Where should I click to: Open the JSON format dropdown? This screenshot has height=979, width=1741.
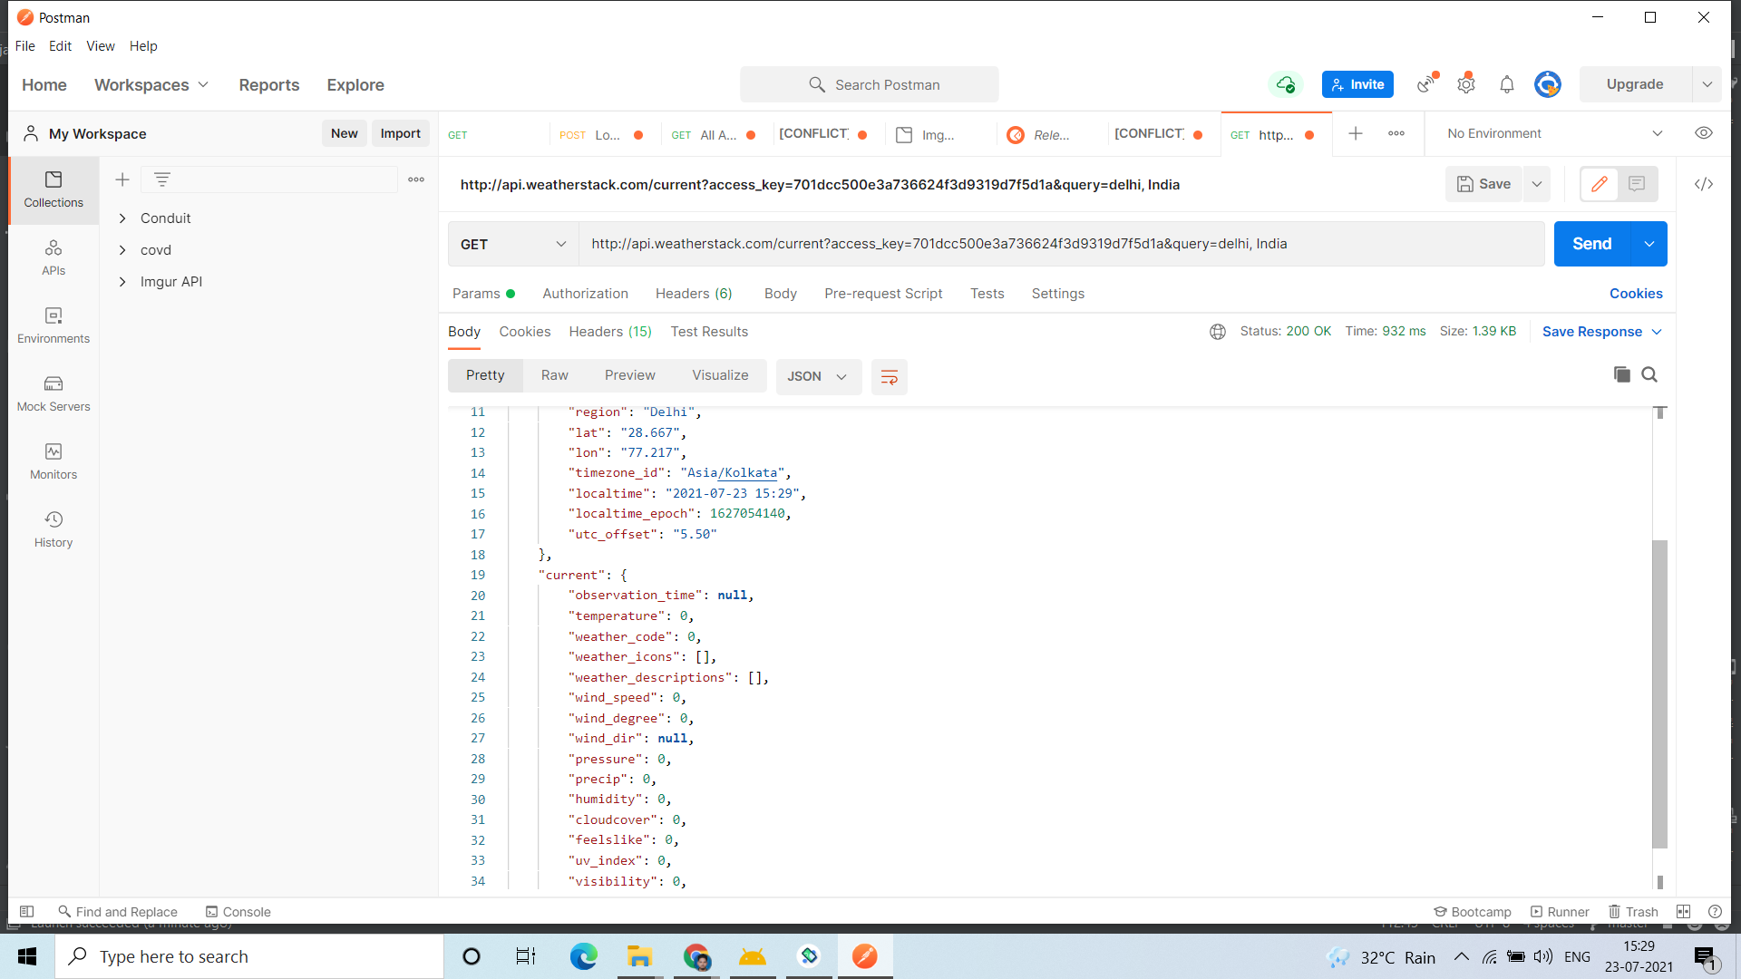coord(817,376)
